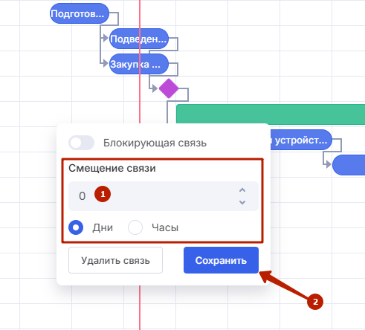Click the Сохранить button

pos(221,260)
